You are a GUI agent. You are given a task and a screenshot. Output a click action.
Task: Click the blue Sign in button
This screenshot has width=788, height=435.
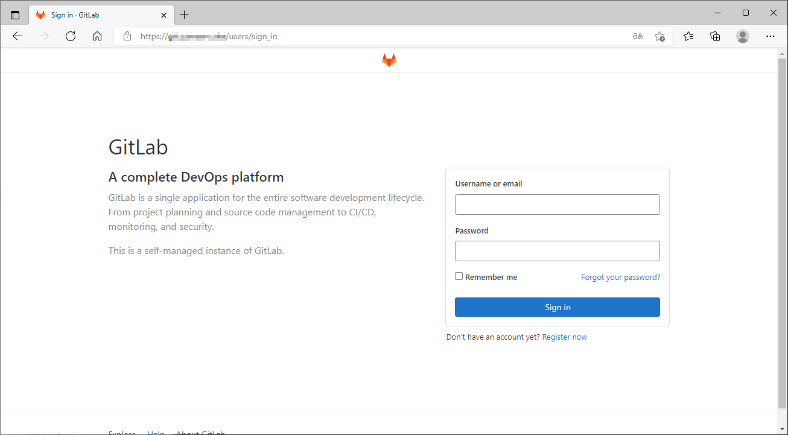558,307
